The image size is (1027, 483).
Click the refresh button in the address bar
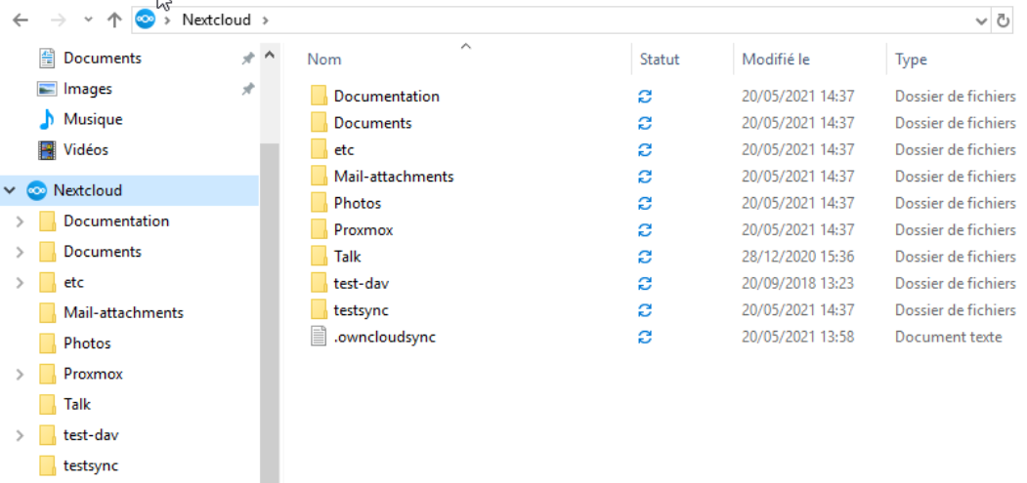[1004, 20]
